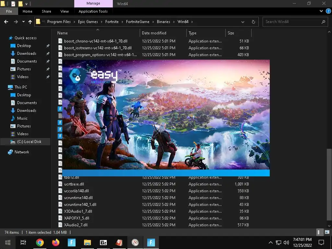
Task: Refresh the Win64 folder view
Action: (x=253, y=22)
